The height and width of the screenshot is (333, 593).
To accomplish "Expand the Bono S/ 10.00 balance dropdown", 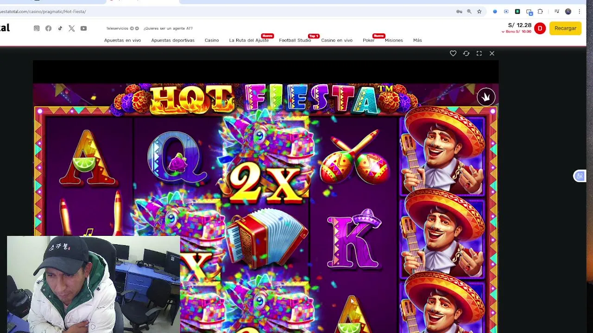I will tap(517, 31).
